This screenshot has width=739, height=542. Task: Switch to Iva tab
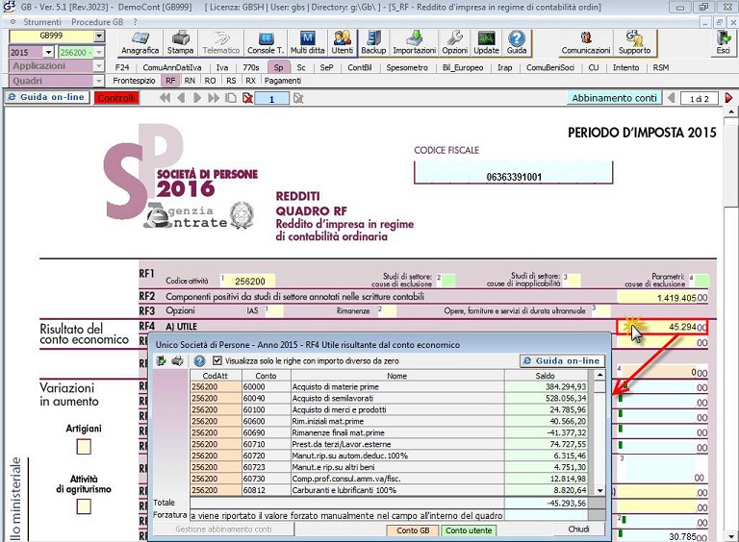click(222, 67)
